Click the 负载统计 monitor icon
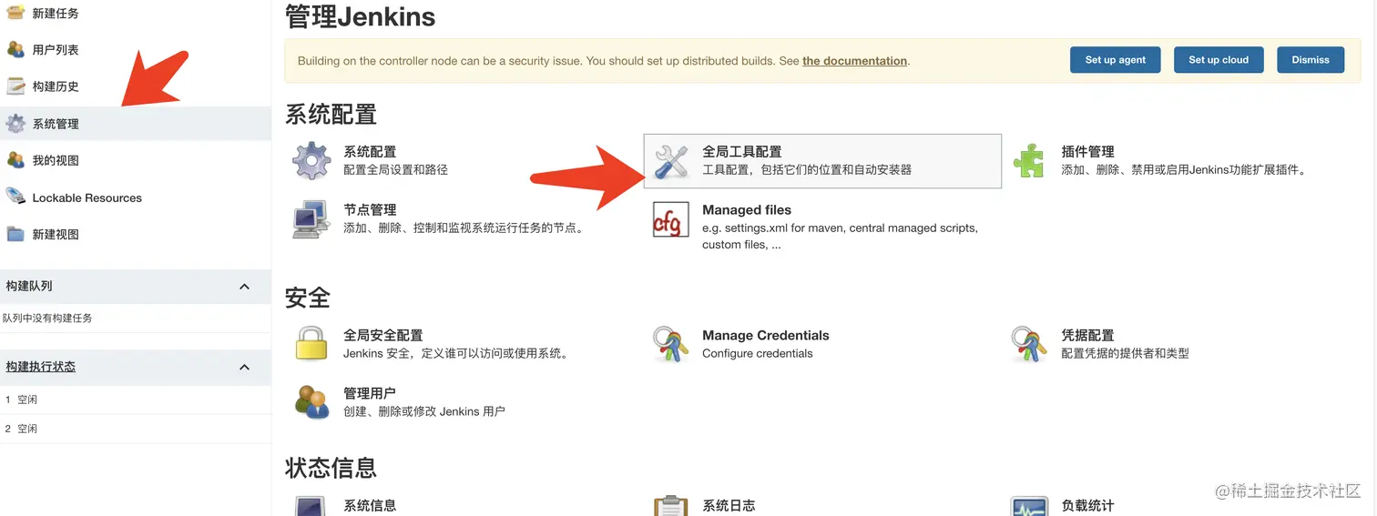The image size is (1377, 516). pos(1030,506)
